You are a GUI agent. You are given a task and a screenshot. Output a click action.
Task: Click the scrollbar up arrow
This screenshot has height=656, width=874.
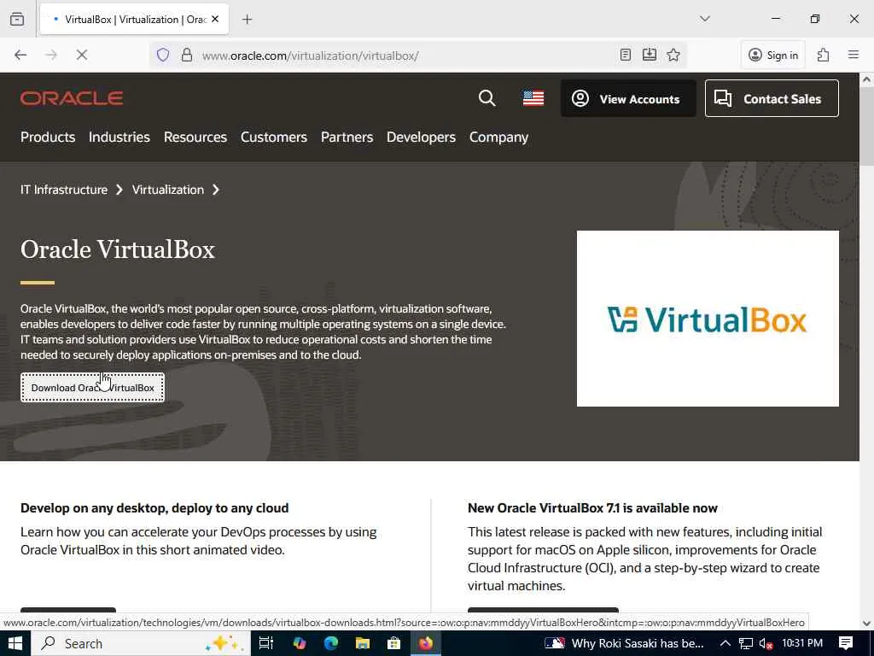866,79
